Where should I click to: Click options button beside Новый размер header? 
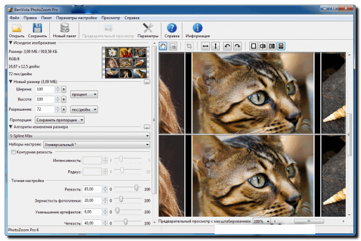point(147,82)
